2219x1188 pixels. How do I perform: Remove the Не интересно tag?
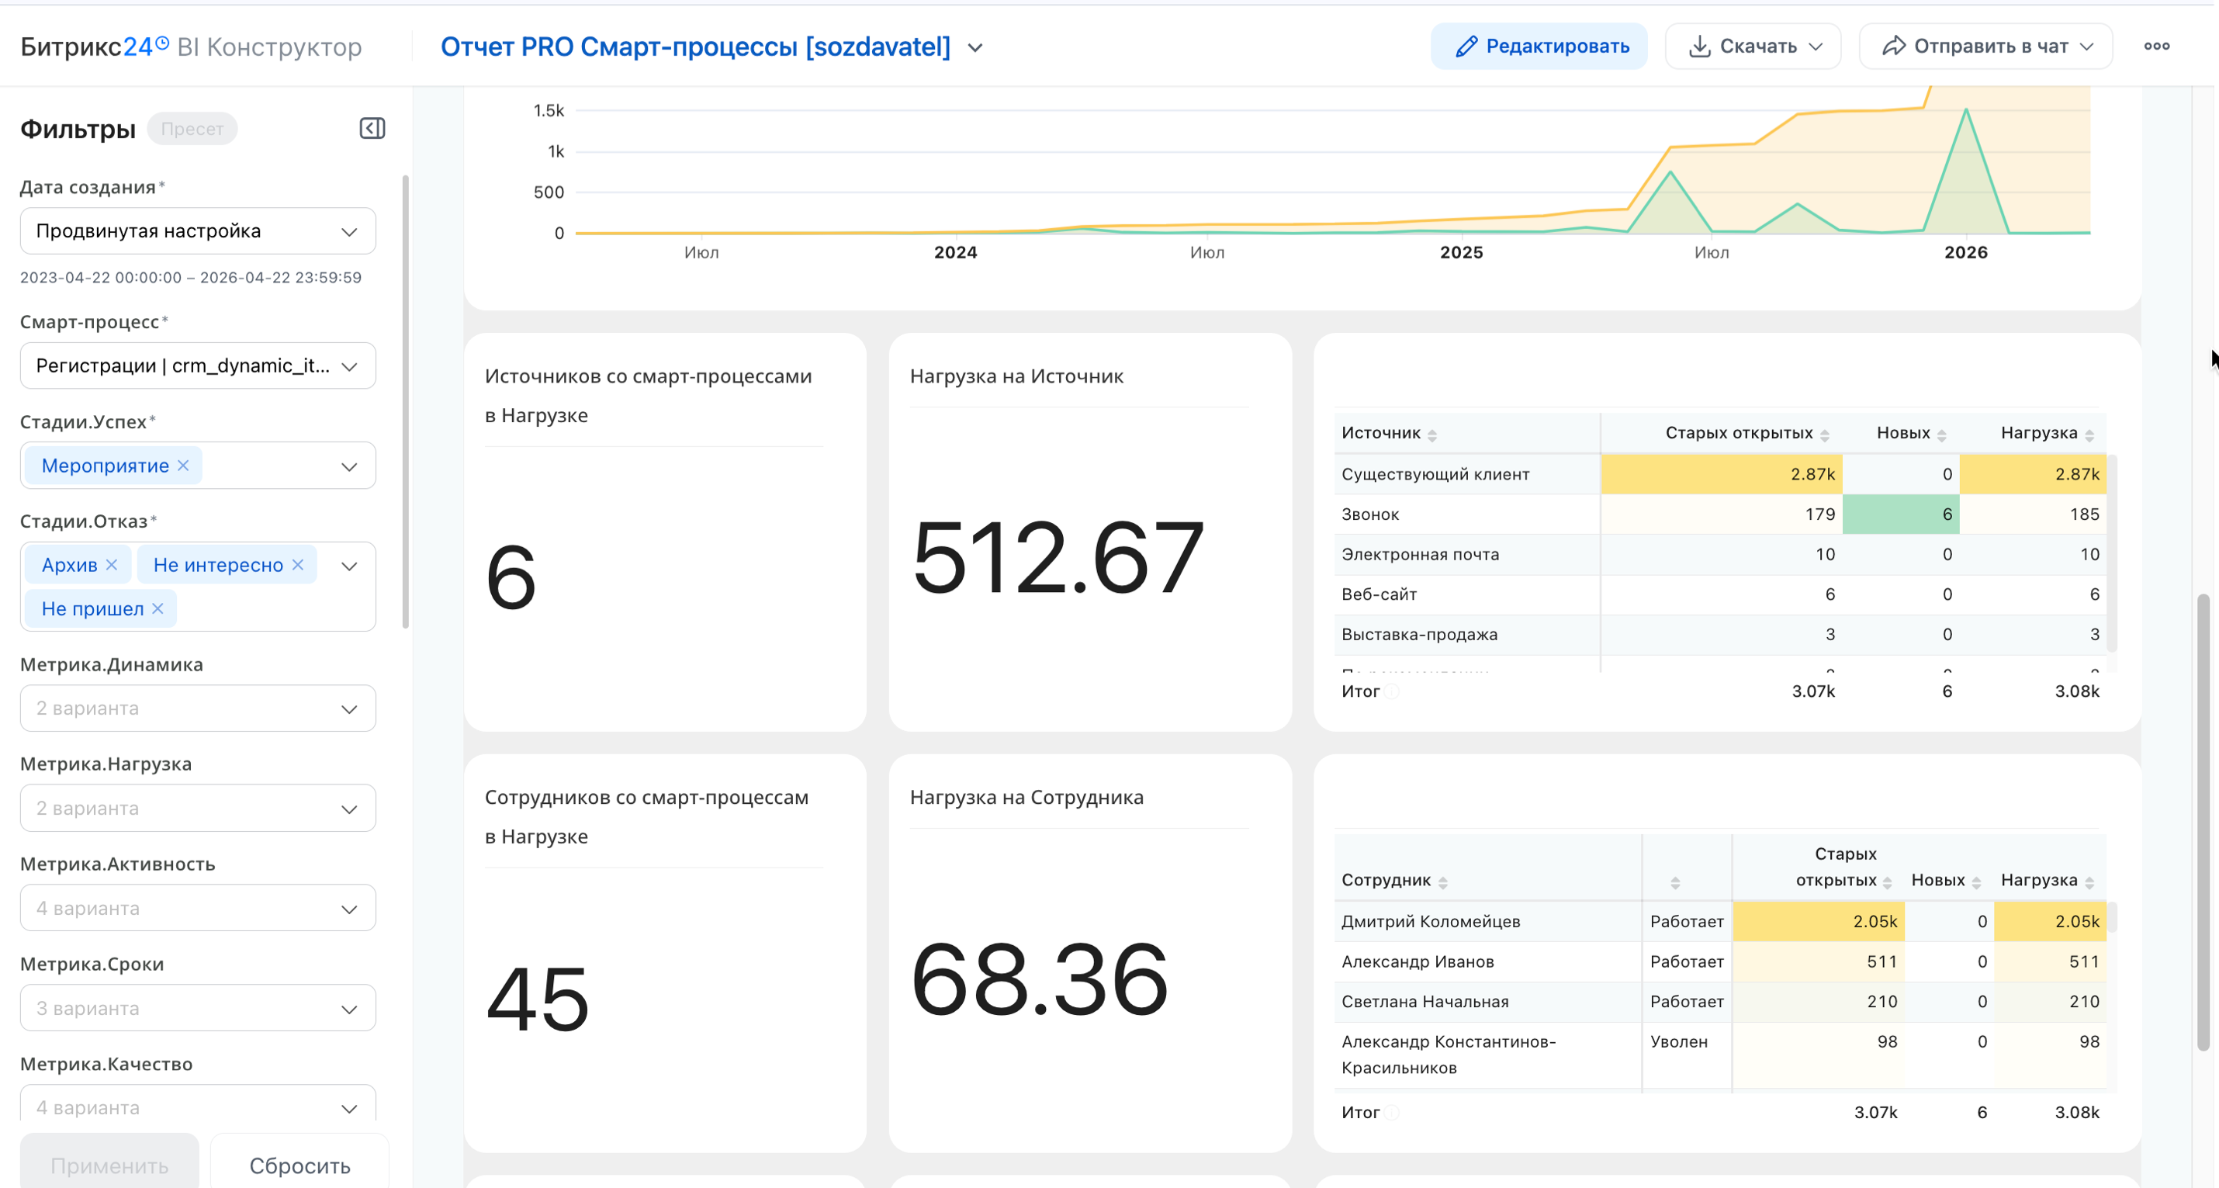(298, 565)
